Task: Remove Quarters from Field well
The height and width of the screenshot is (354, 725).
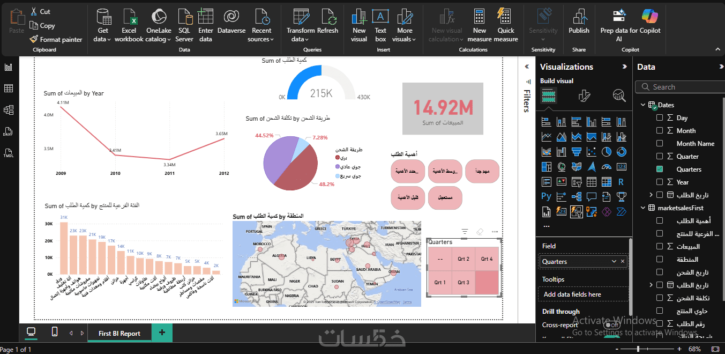Action: point(623,261)
